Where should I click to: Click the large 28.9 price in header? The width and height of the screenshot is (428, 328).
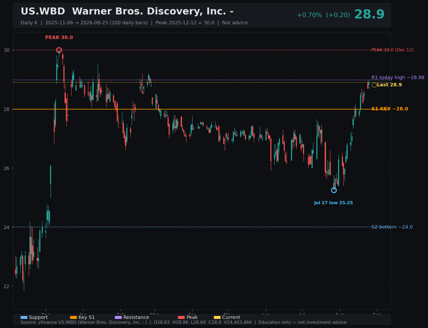click(x=369, y=14)
